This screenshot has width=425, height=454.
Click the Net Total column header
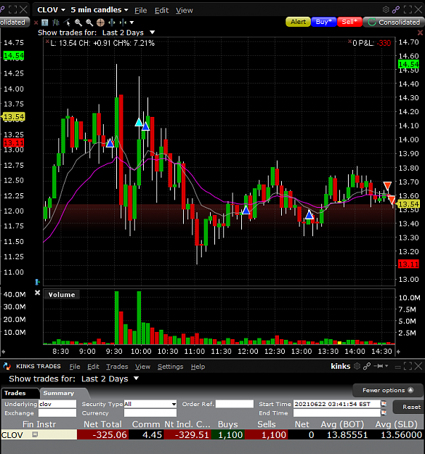[102, 424]
